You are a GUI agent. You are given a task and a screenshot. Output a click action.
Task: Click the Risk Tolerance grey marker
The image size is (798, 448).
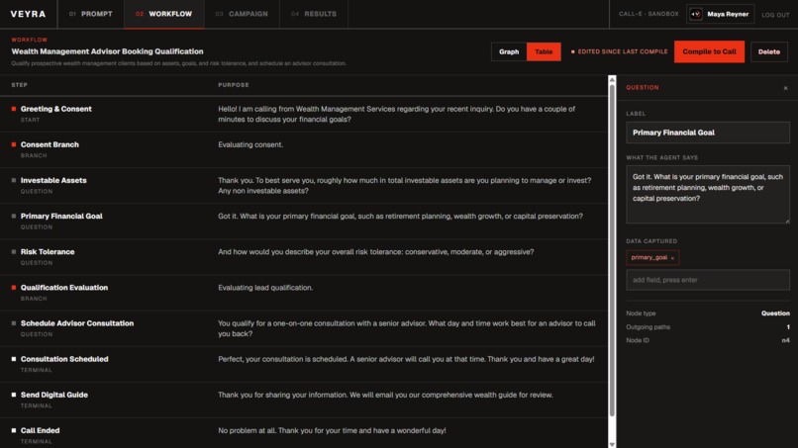coord(14,252)
